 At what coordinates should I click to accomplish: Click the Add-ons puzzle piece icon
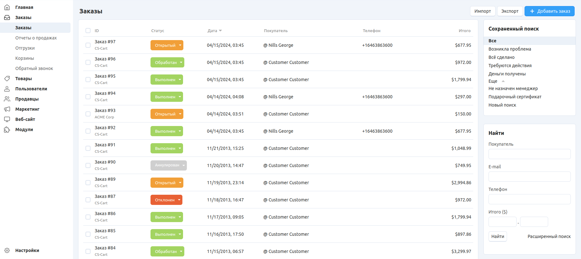tap(7, 129)
